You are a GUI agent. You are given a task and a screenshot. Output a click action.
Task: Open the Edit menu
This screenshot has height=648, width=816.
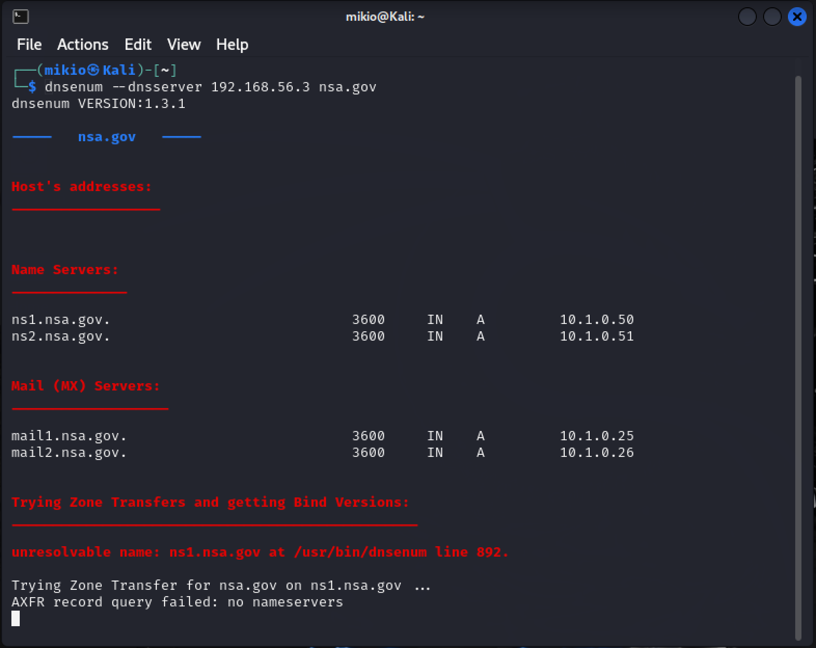[x=138, y=45]
